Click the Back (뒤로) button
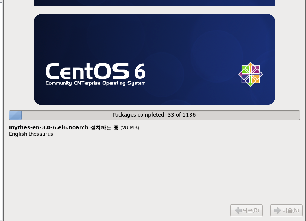Image resolution: width=306 pixels, height=221 pixels. 246,210
